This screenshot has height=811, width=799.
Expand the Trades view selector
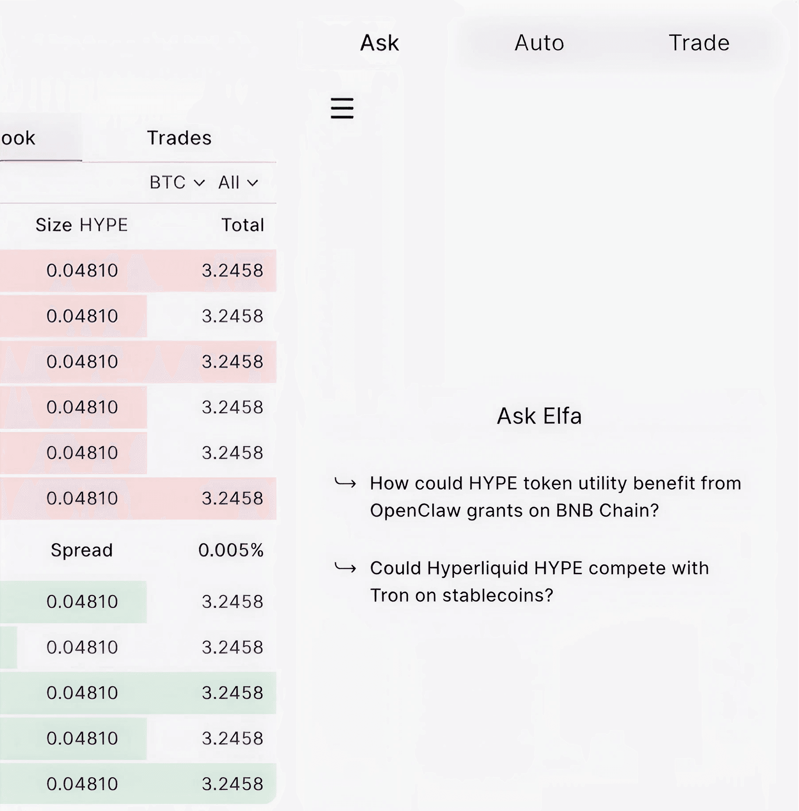[x=178, y=138]
